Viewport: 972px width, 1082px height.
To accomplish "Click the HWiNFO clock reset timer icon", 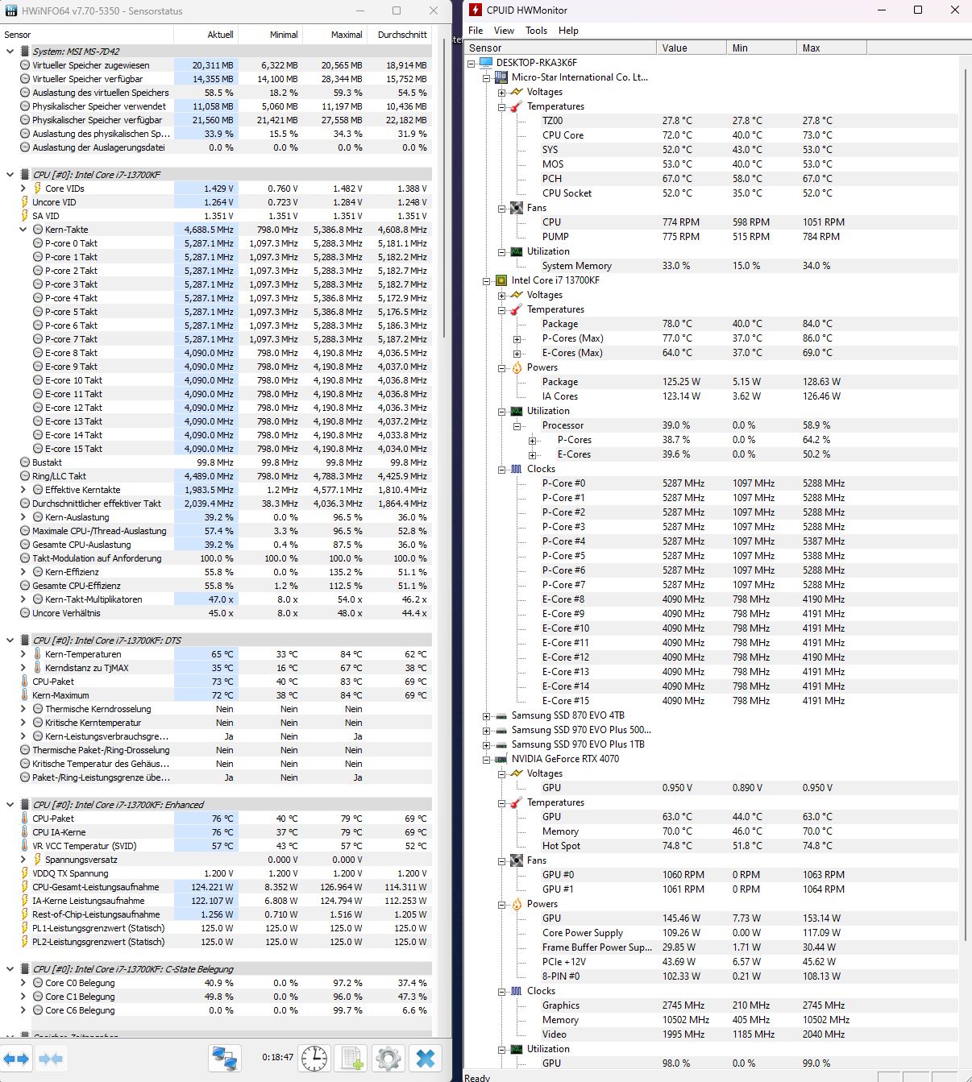I will (314, 1058).
